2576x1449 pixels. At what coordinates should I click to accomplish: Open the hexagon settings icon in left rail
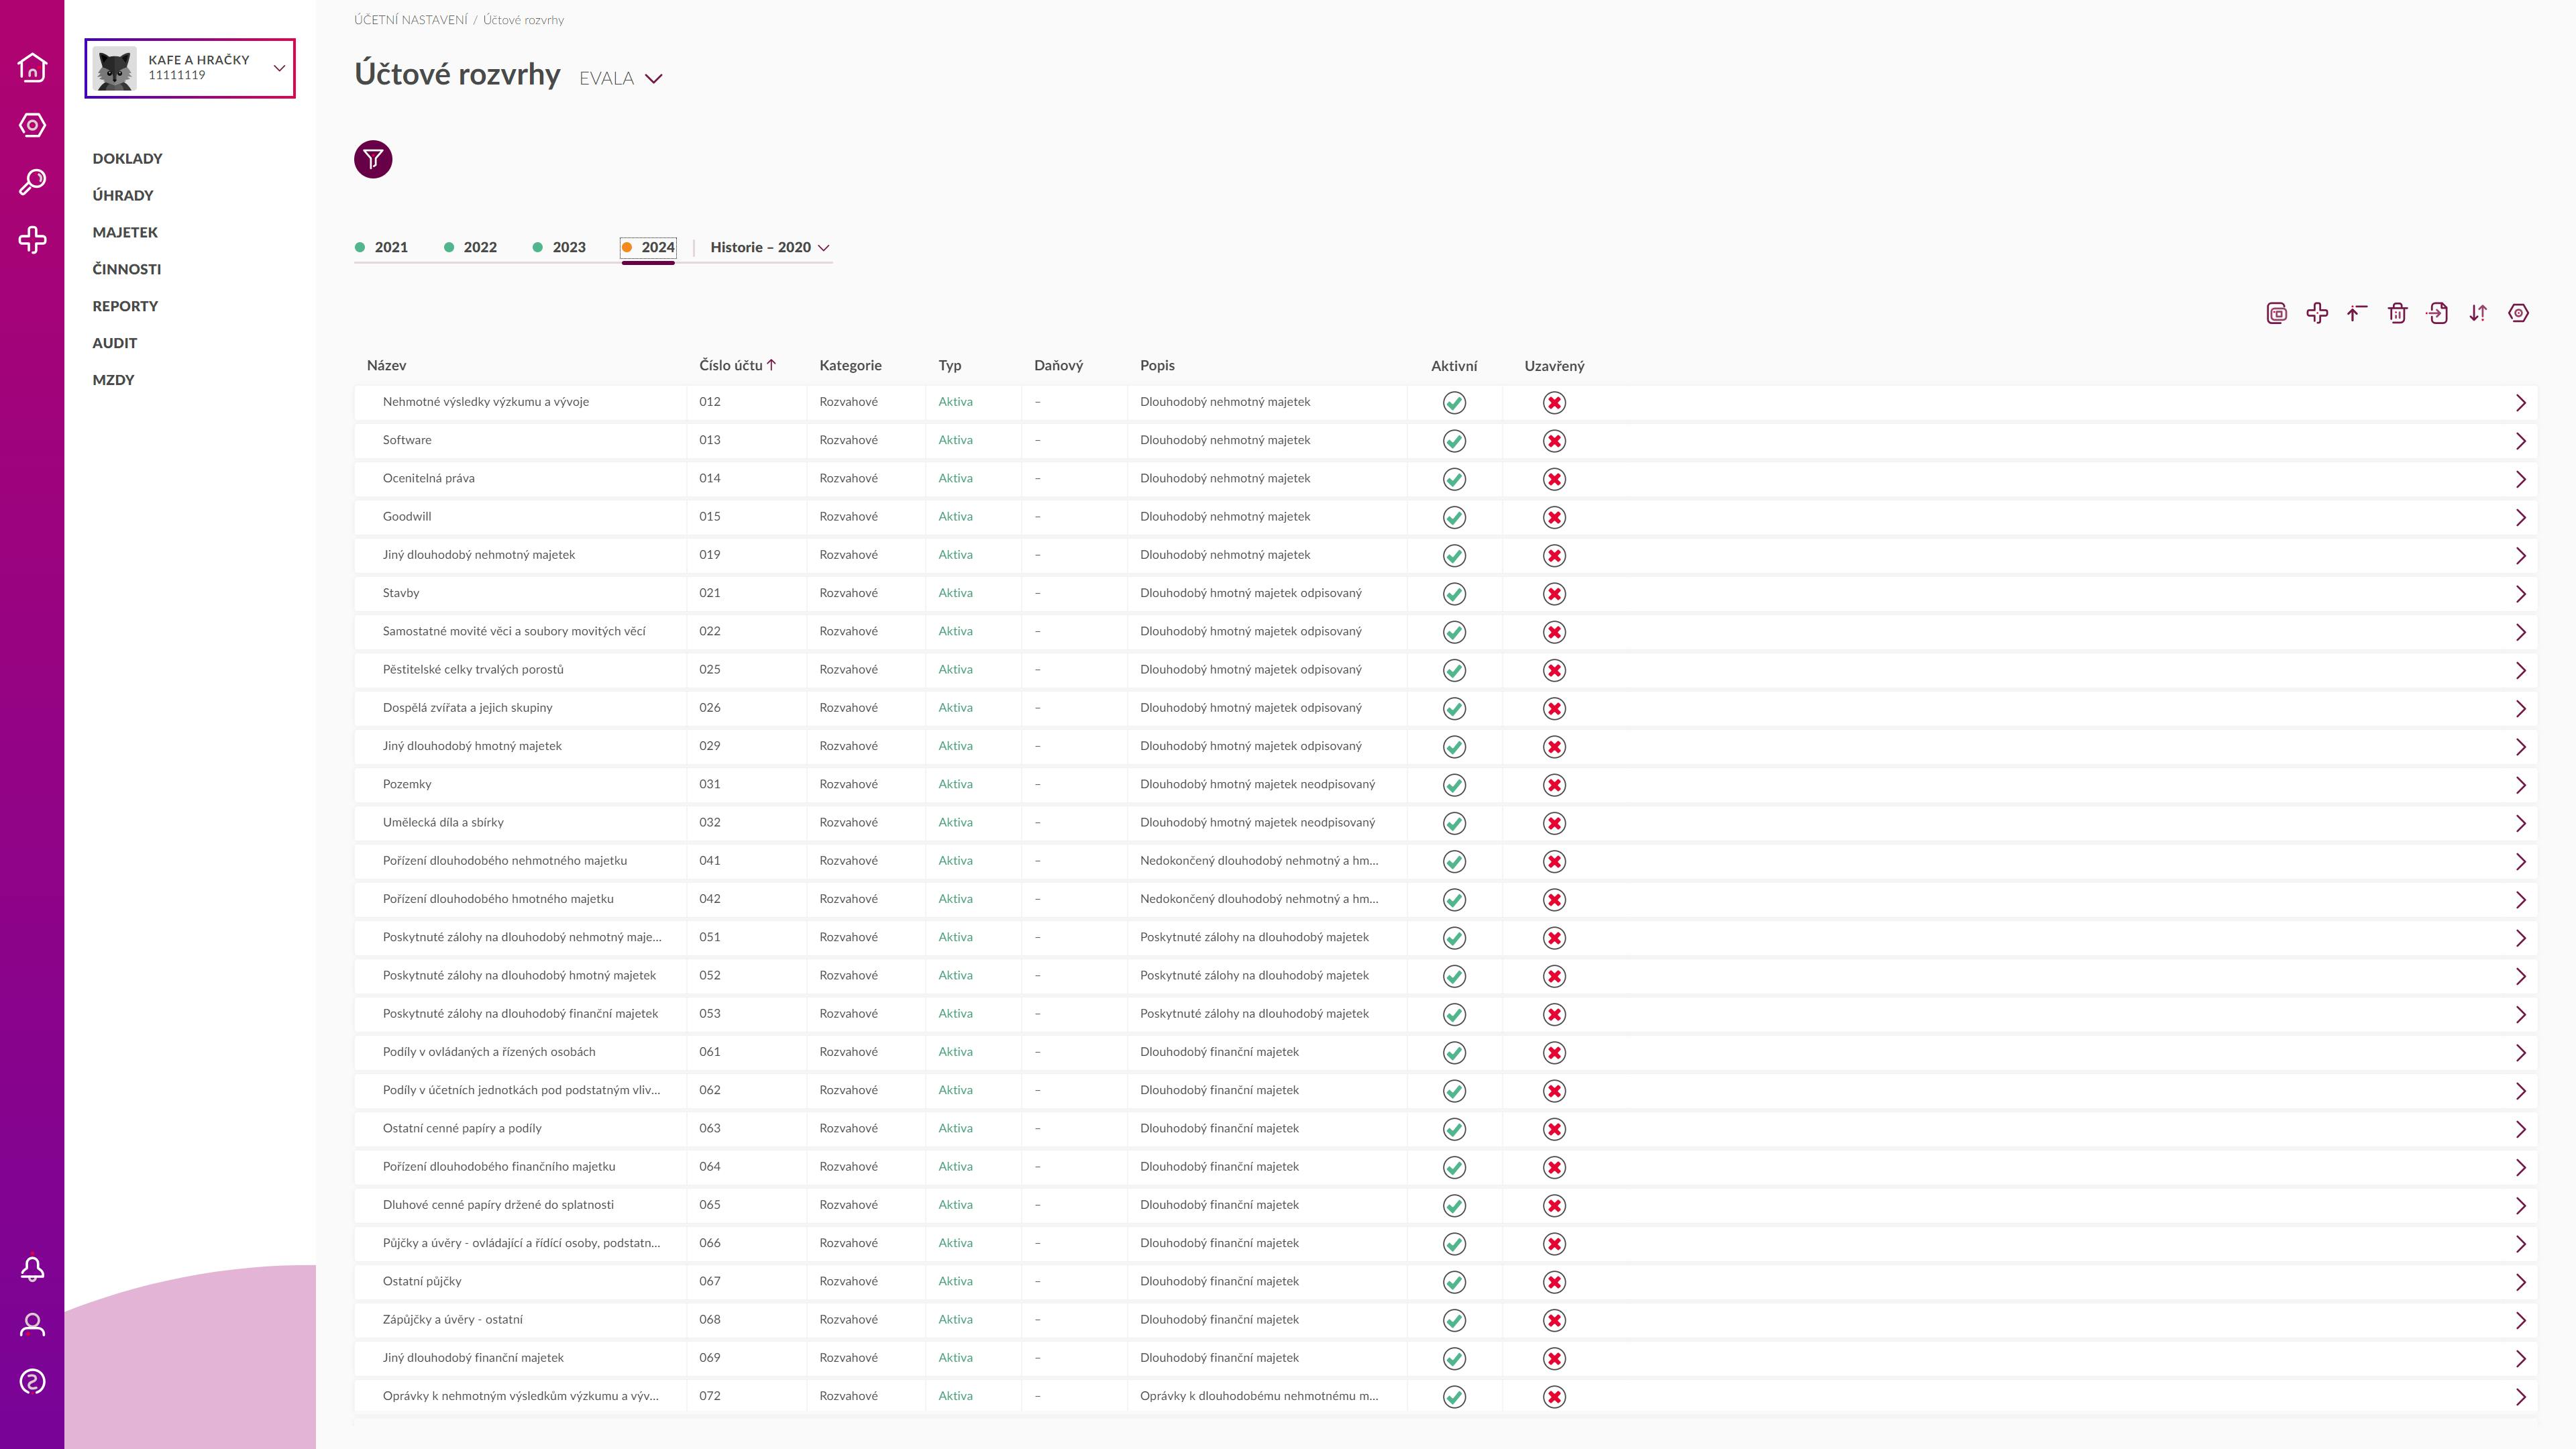(x=32, y=125)
